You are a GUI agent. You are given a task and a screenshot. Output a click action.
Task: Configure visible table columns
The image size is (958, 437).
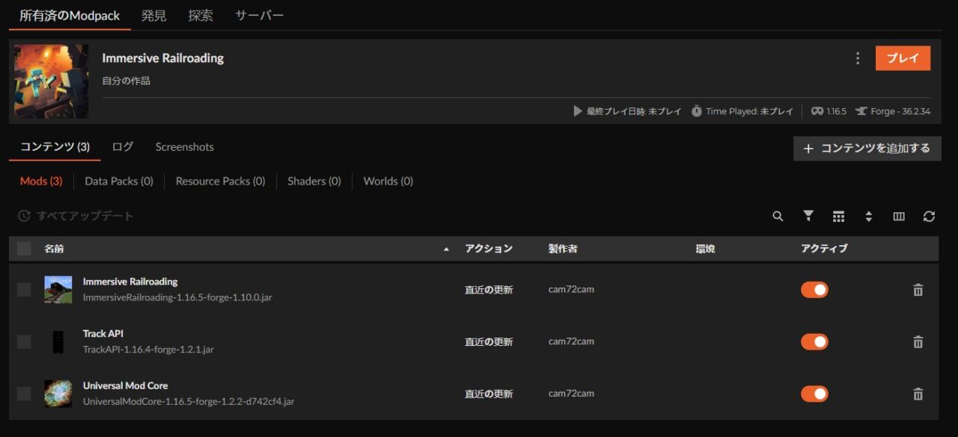899,216
